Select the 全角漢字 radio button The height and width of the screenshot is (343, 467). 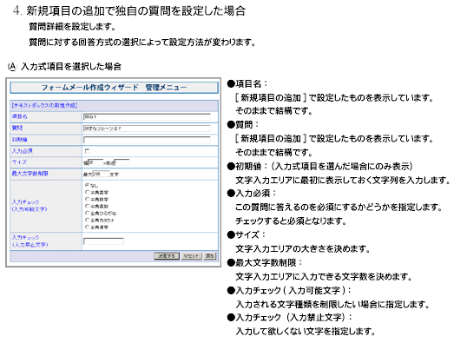pos(87,227)
